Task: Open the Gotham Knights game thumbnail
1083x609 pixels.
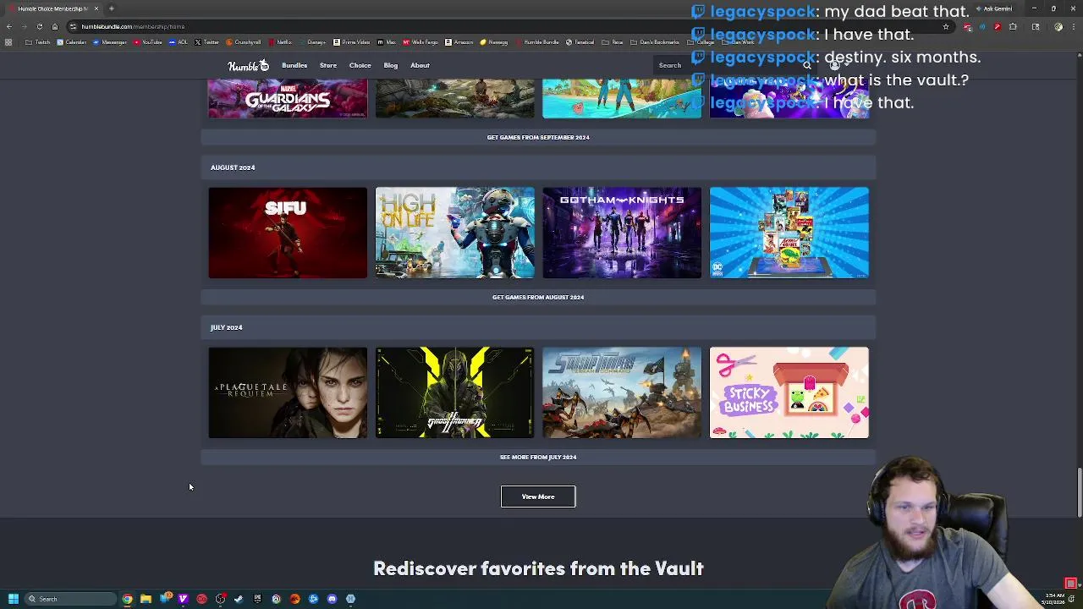Action: click(622, 233)
